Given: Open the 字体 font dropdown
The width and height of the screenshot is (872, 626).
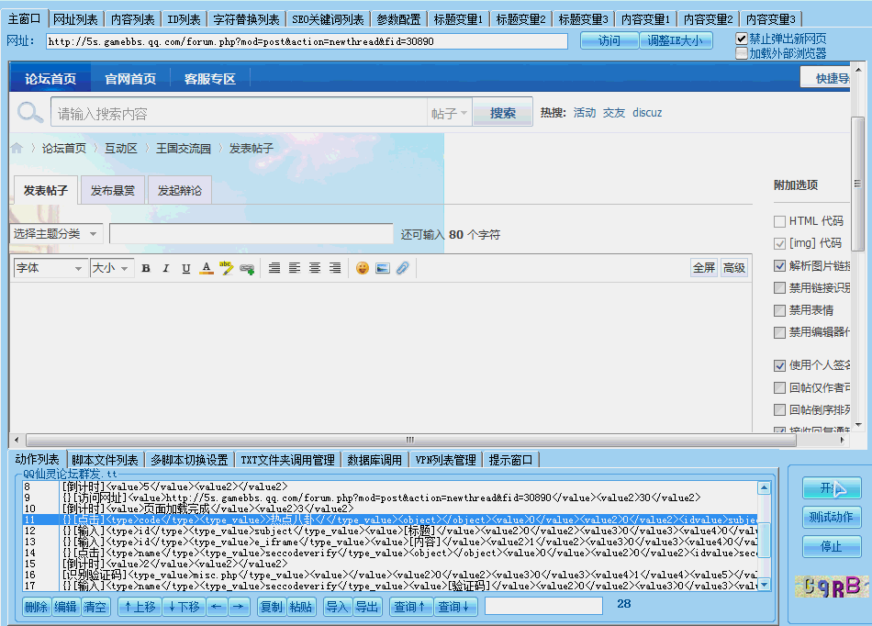Looking at the screenshot, I should [x=50, y=269].
